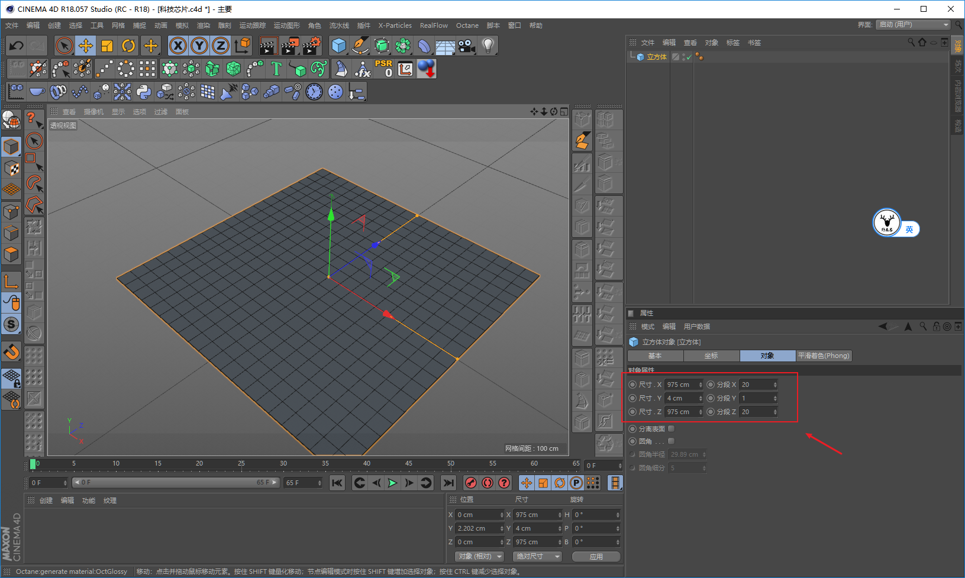Select the Scale tool icon

pos(107,46)
